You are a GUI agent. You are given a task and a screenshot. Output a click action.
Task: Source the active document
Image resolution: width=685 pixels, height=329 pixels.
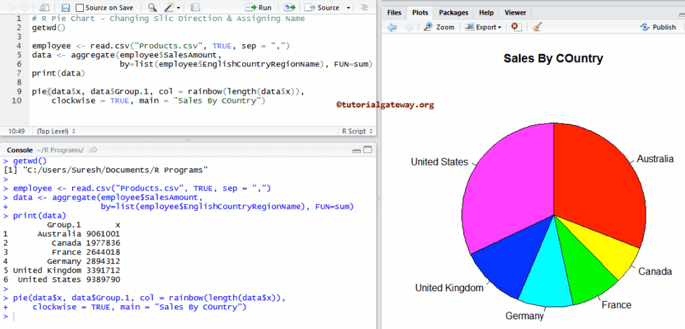coord(322,8)
